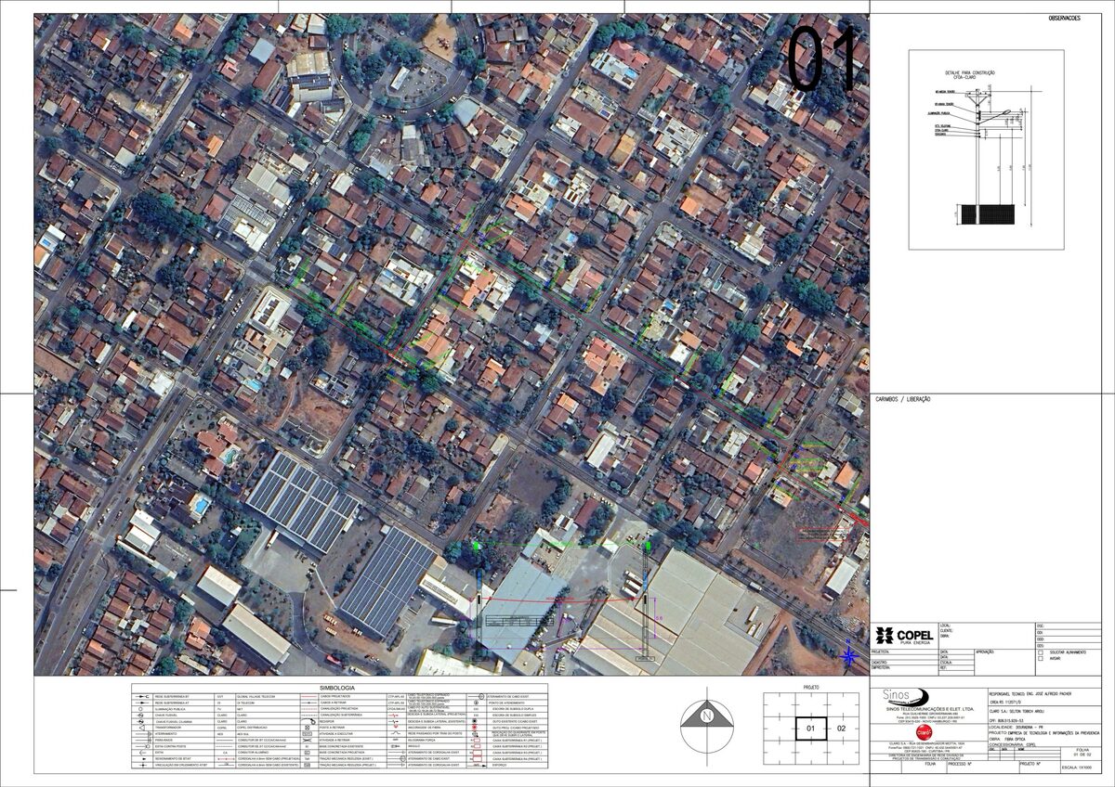Tick the Solicitar Alinhamento checkbox

[x=1041, y=652]
